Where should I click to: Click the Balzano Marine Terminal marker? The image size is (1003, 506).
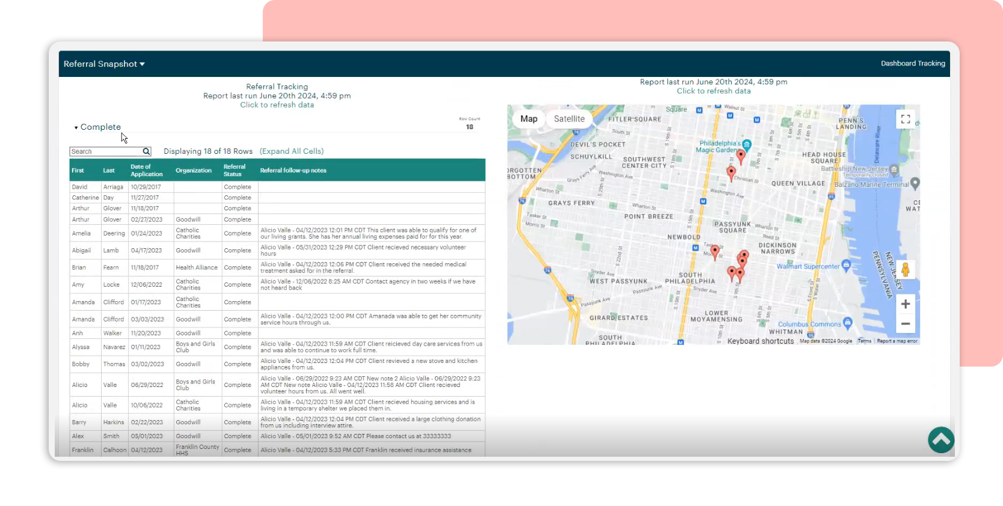tap(915, 183)
